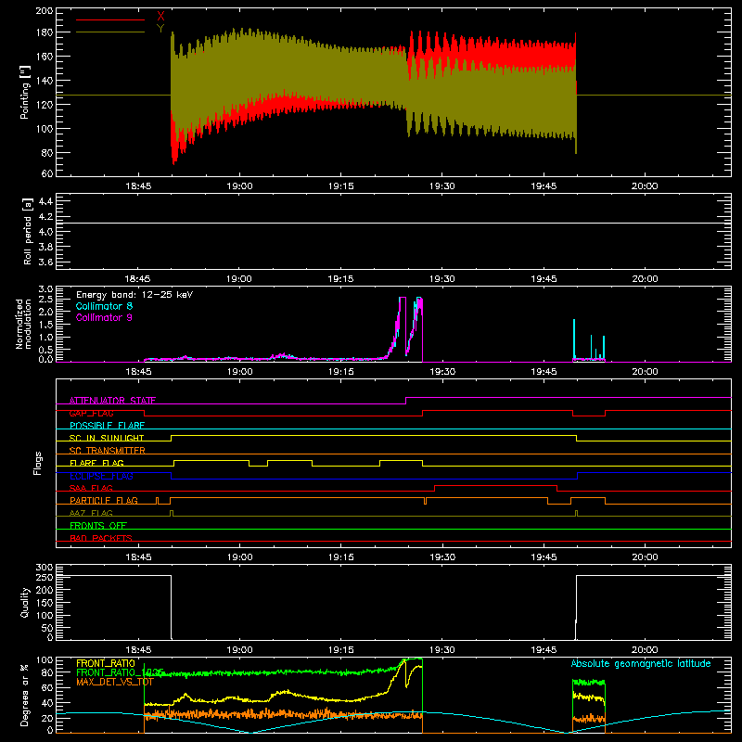This screenshot has height=742, width=742.
Task: Click the SC_TRANSMITTER flag label
Action: 108,450
